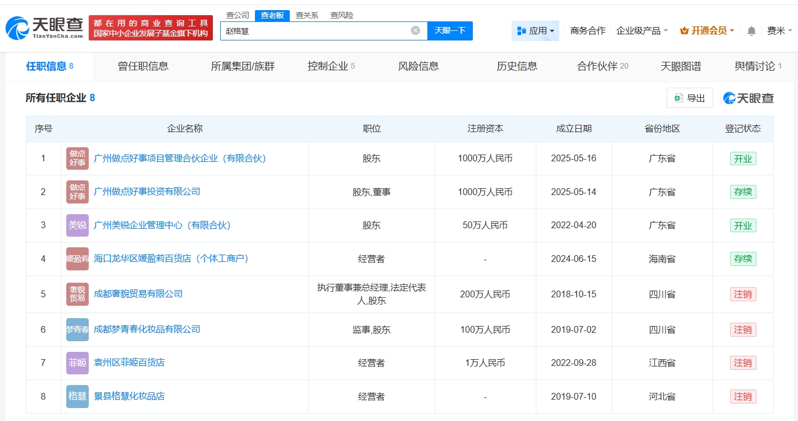Click the 奢貌贸易 company logo tile
This screenshot has width=798, height=421.
[77, 294]
